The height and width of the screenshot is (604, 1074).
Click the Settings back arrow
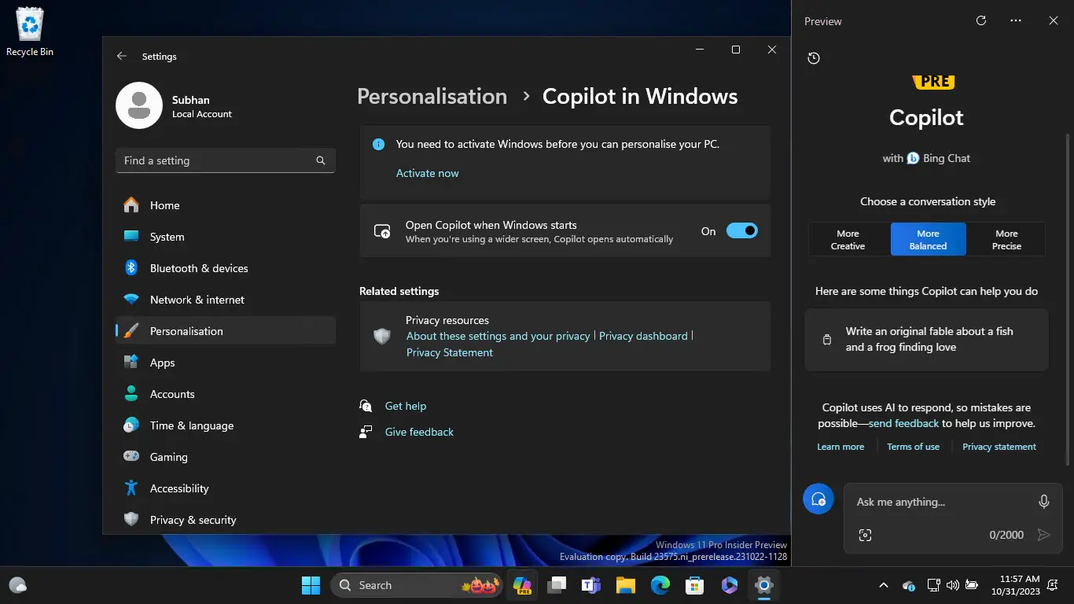tap(121, 57)
